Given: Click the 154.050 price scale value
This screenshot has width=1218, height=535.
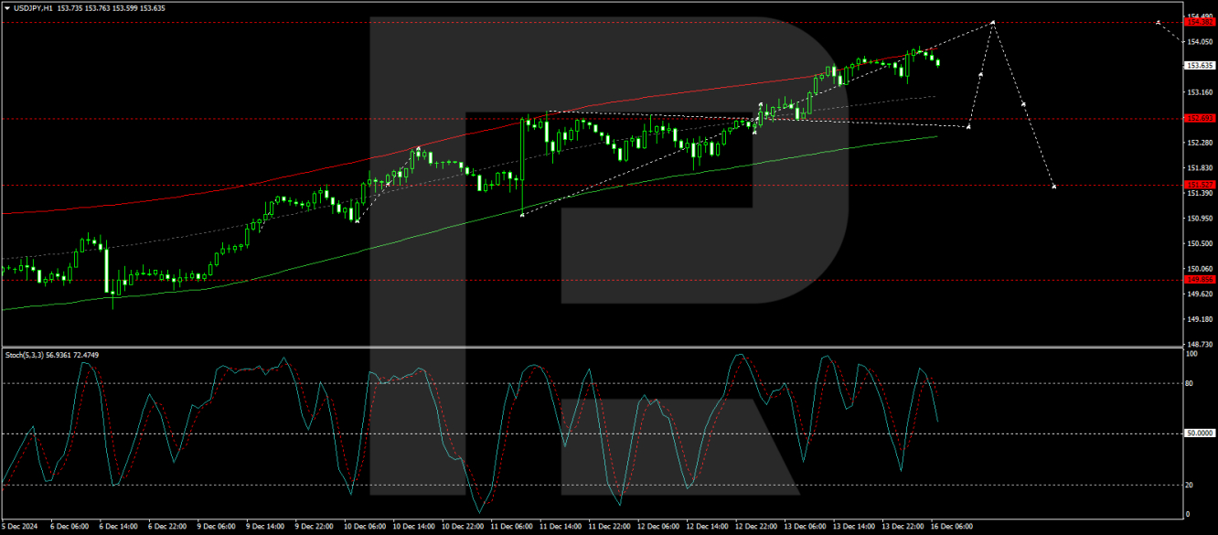Looking at the screenshot, I should point(1200,42).
